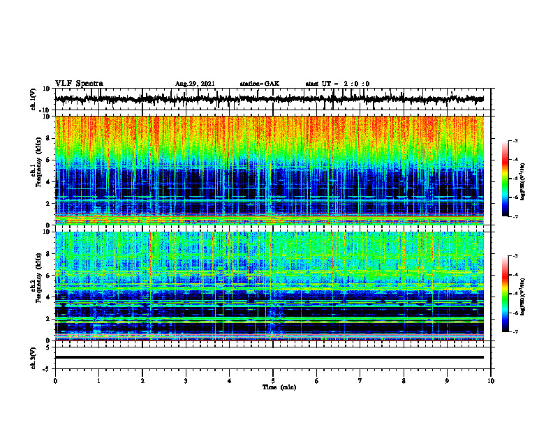Click inside the ch.1 spectrogram panel

[270, 170]
